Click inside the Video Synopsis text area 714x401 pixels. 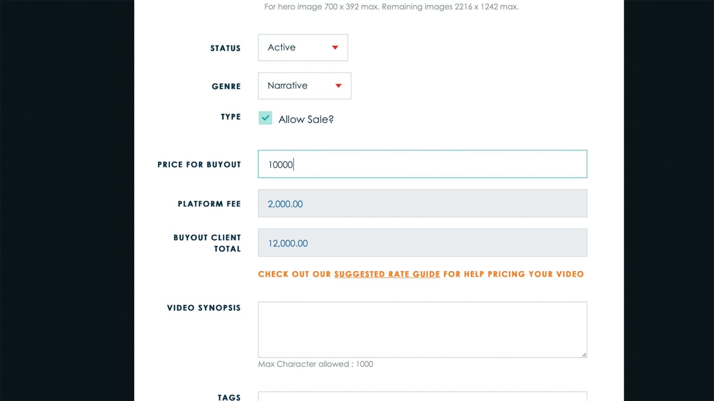click(422, 330)
